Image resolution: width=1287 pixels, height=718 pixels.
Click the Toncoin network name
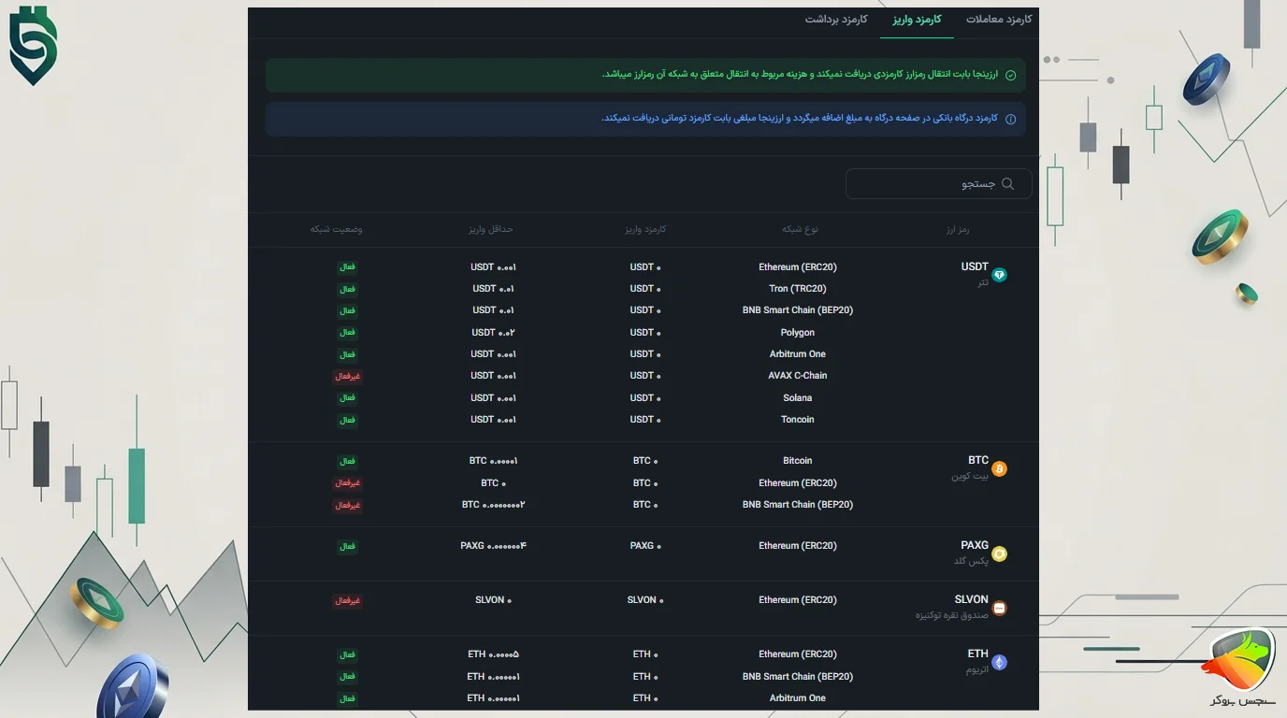798,420
